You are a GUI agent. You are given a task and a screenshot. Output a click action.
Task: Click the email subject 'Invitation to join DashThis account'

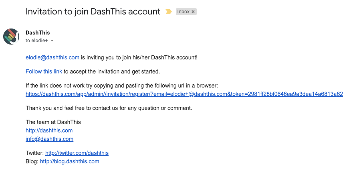tap(93, 12)
